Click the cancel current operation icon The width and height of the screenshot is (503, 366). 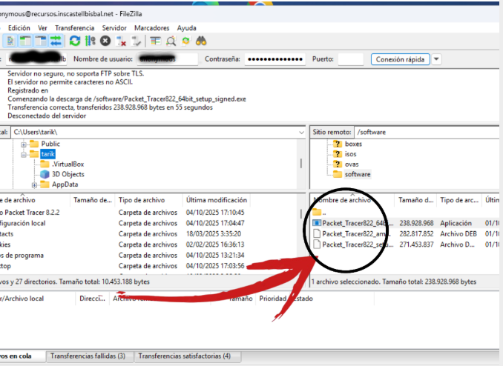pos(106,41)
